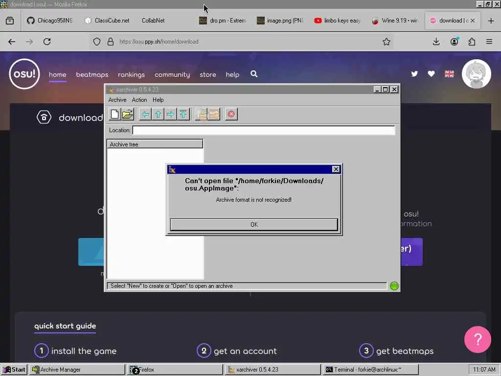Click the New archive icon in xarchiver toolbar

click(114, 114)
